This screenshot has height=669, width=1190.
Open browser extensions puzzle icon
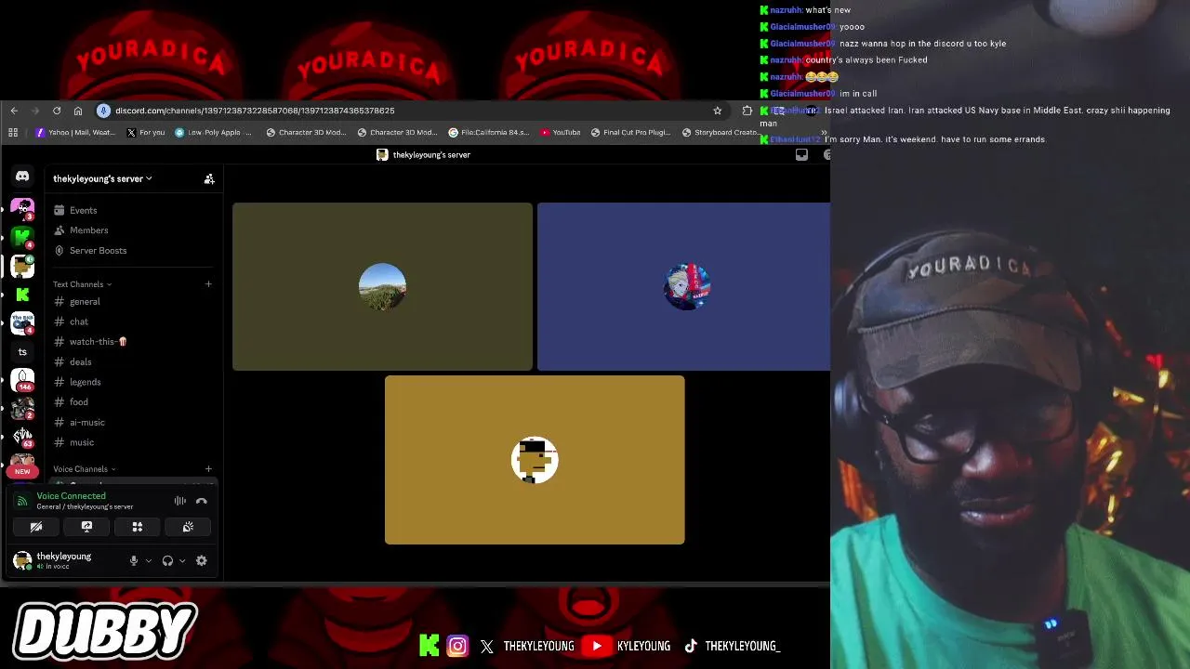[x=747, y=111]
